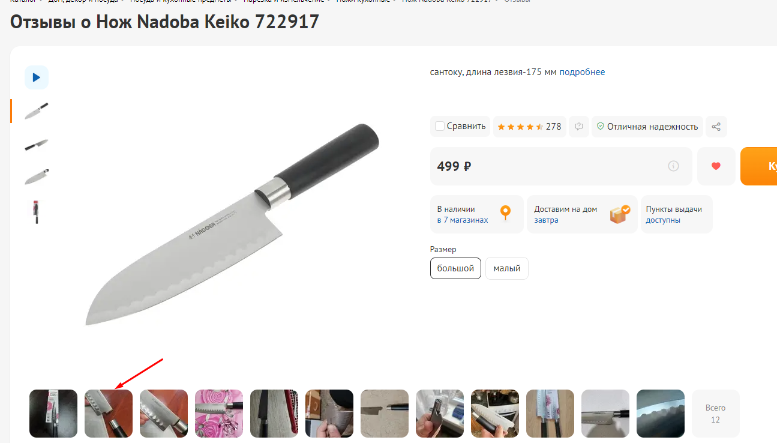
Task: Select the большой size option
Action: pyautogui.click(x=455, y=268)
